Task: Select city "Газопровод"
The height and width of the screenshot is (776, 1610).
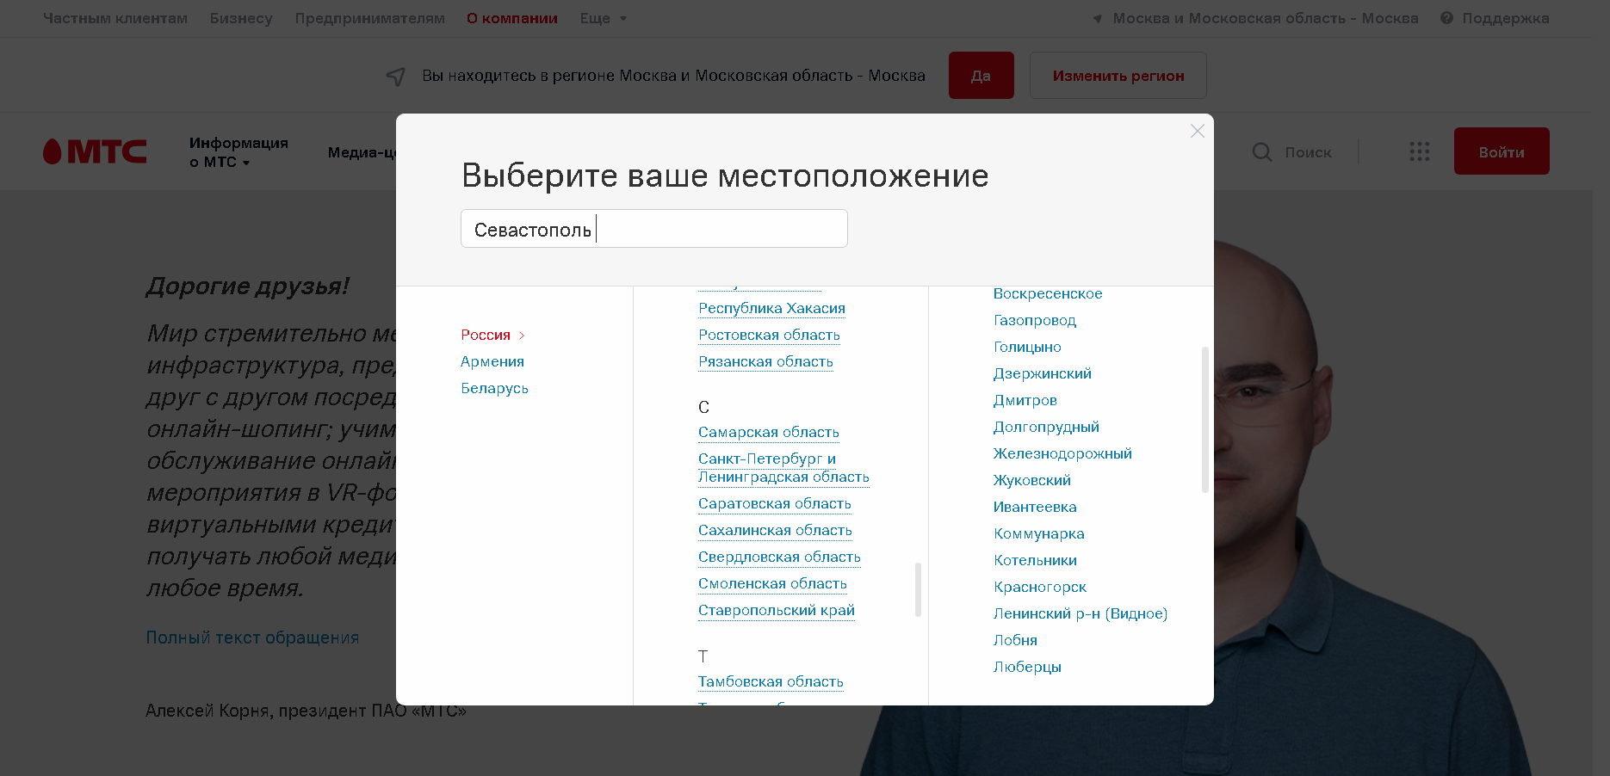Action: tap(1034, 320)
